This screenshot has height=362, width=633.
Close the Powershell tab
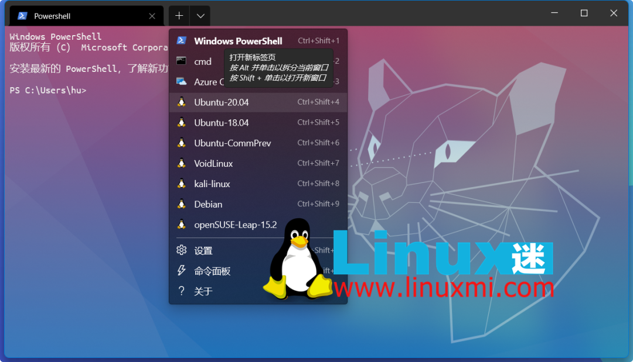(x=152, y=16)
